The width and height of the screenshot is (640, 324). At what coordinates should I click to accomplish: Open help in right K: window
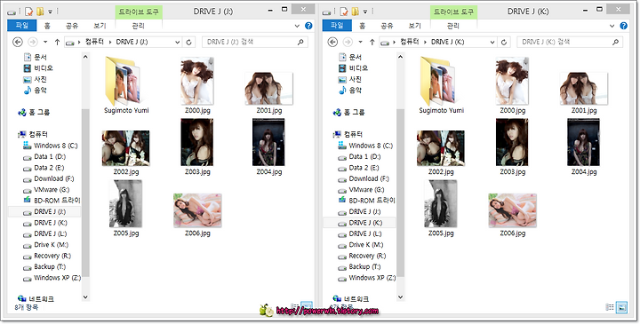(x=624, y=26)
